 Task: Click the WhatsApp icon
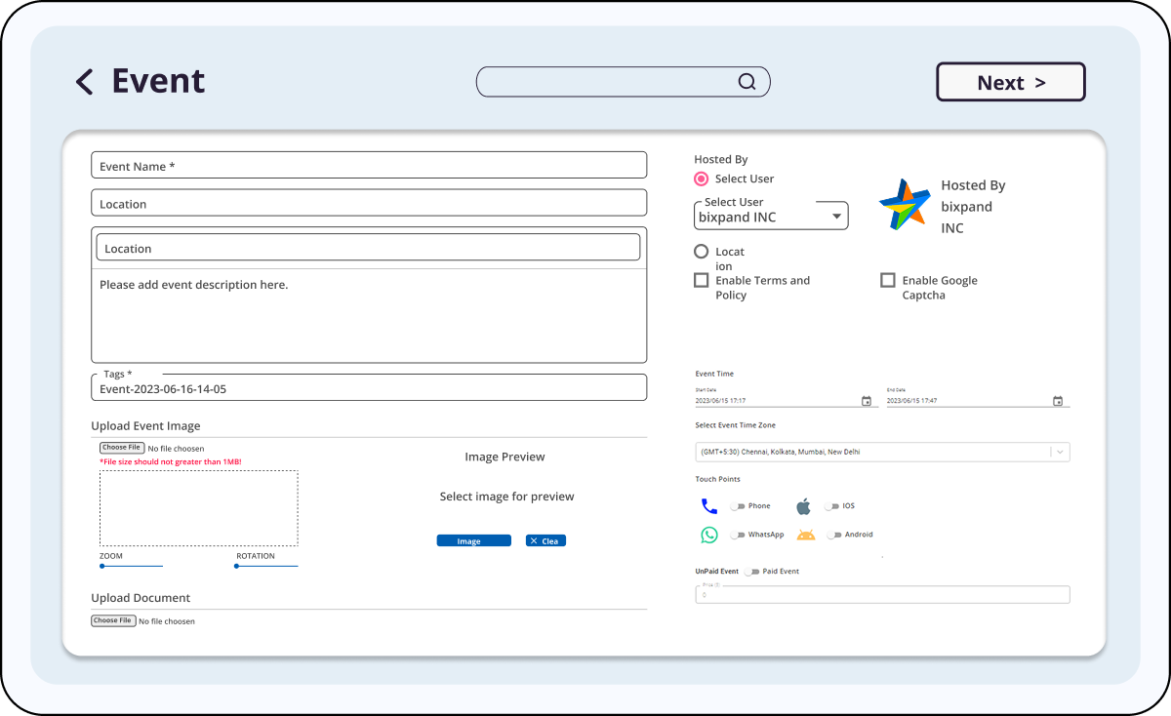[x=709, y=535]
